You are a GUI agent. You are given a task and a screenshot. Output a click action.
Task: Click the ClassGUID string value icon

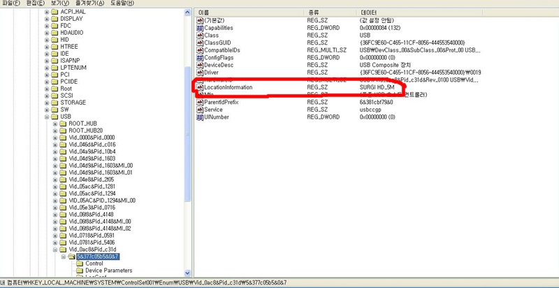199,43
